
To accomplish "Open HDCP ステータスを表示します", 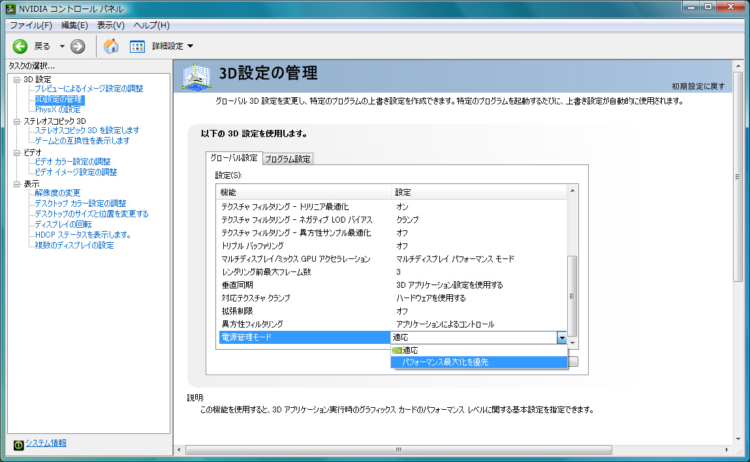I will pyautogui.click(x=83, y=236).
